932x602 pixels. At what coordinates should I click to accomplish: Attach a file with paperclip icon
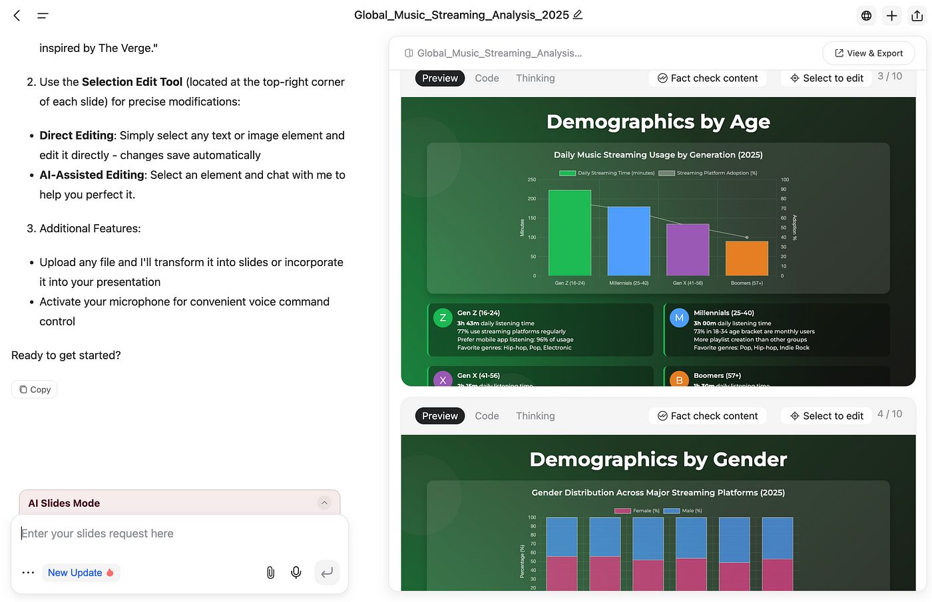pos(270,573)
